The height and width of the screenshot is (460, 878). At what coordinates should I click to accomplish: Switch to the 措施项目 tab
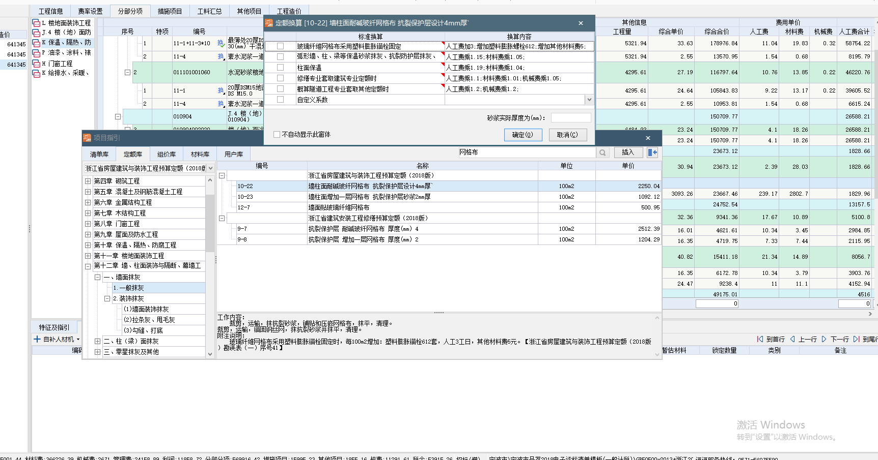point(170,11)
